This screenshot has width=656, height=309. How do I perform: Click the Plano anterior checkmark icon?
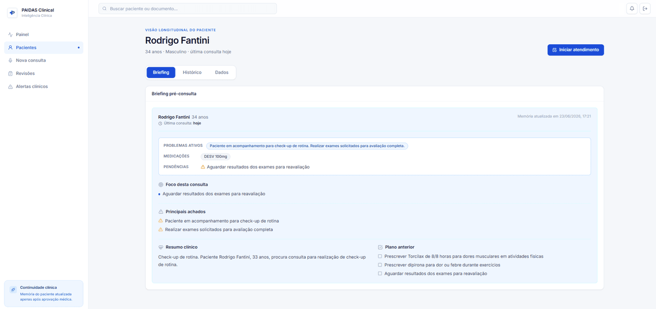pos(380,247)
